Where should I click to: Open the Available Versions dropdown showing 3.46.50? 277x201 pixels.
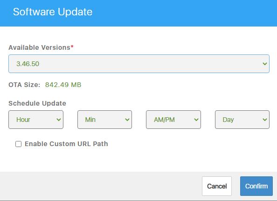(139, 64)
